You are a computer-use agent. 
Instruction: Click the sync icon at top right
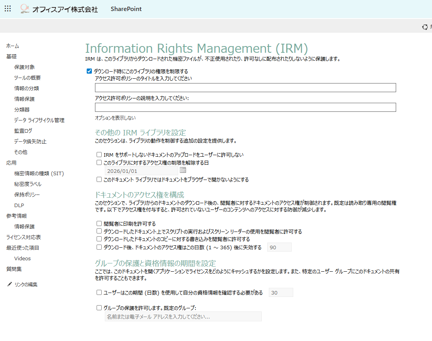click(425, 27)
